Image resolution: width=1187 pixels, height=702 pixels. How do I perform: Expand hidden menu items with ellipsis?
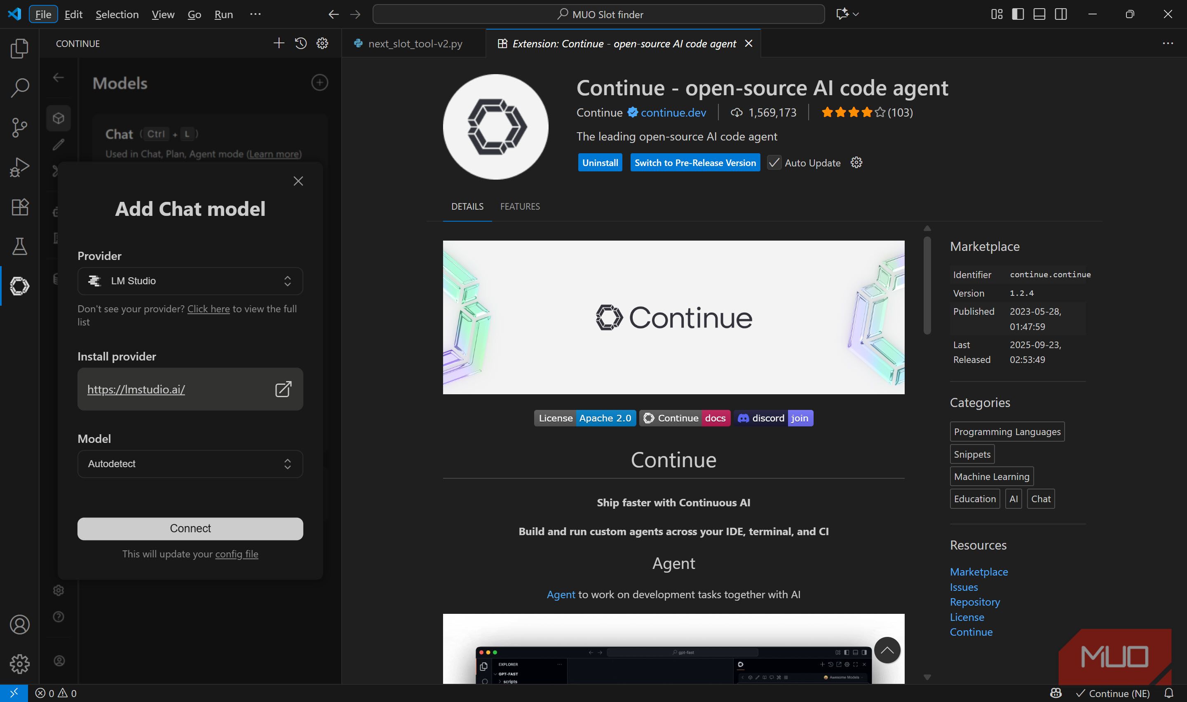point(255,14)
